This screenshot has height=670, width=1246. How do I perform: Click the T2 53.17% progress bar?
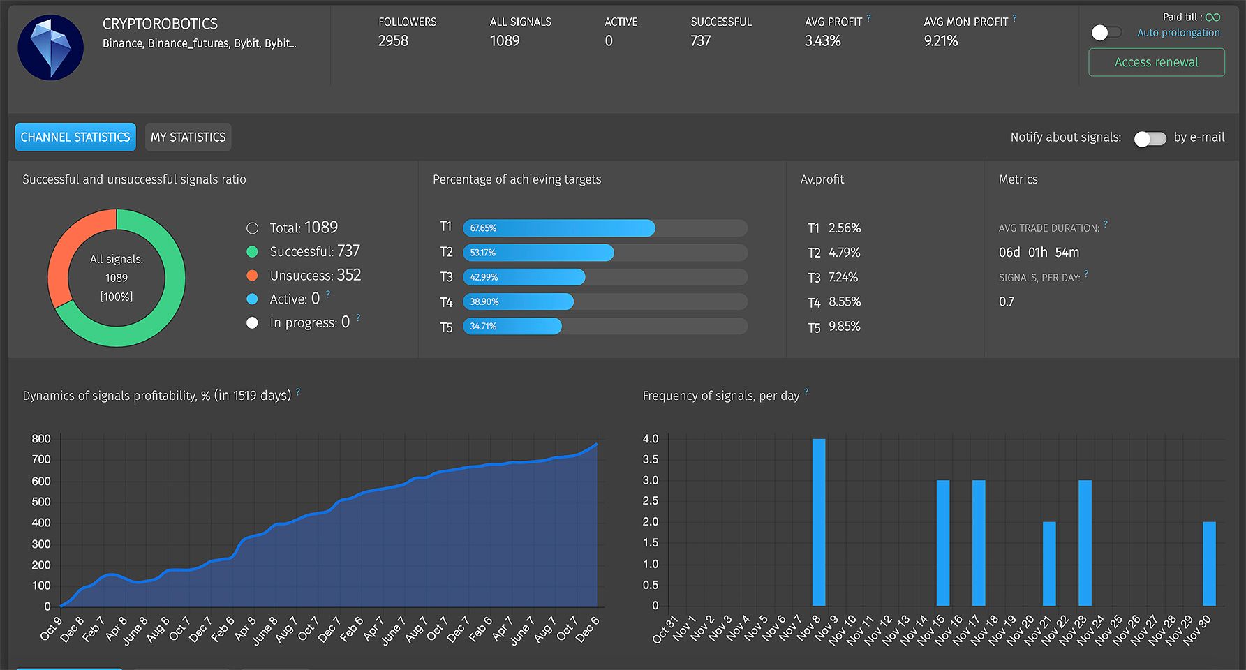[605, 252]
